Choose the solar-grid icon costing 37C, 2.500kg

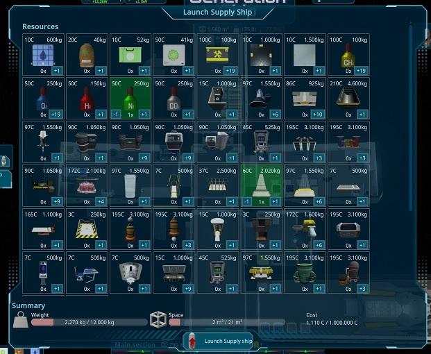pos(217,185)
